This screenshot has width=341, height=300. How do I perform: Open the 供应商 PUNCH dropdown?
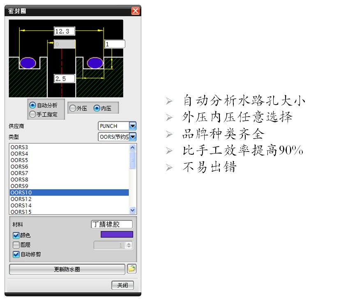click(132, 126)
